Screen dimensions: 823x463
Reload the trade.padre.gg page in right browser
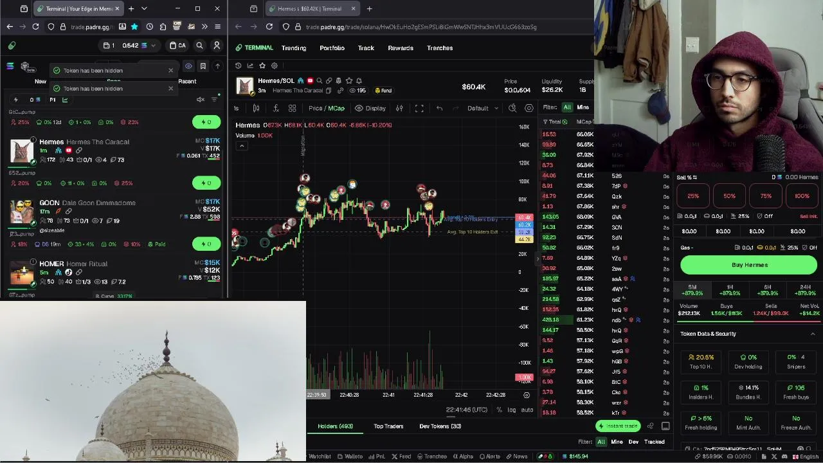[x=269, y=26]
